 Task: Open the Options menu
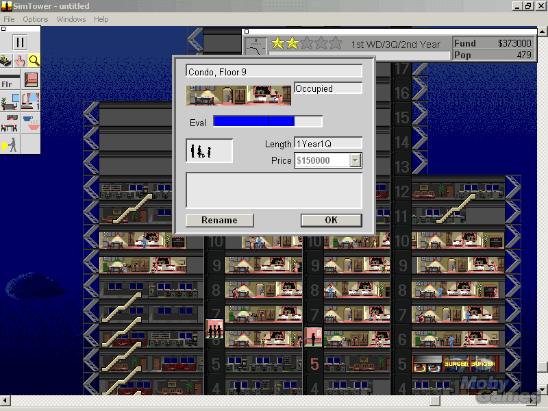pos(36,19)
